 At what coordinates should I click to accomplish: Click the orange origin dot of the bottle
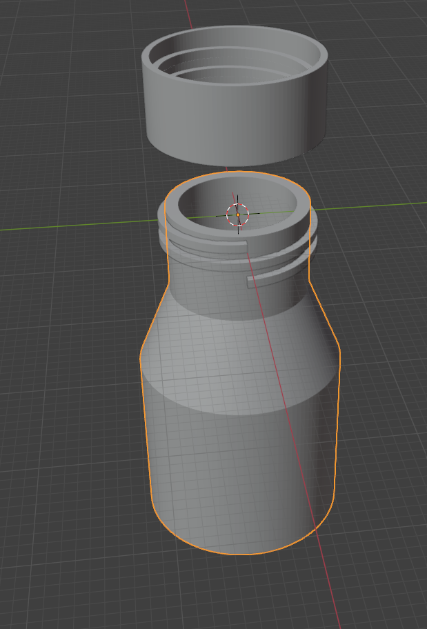coord(238,215)
